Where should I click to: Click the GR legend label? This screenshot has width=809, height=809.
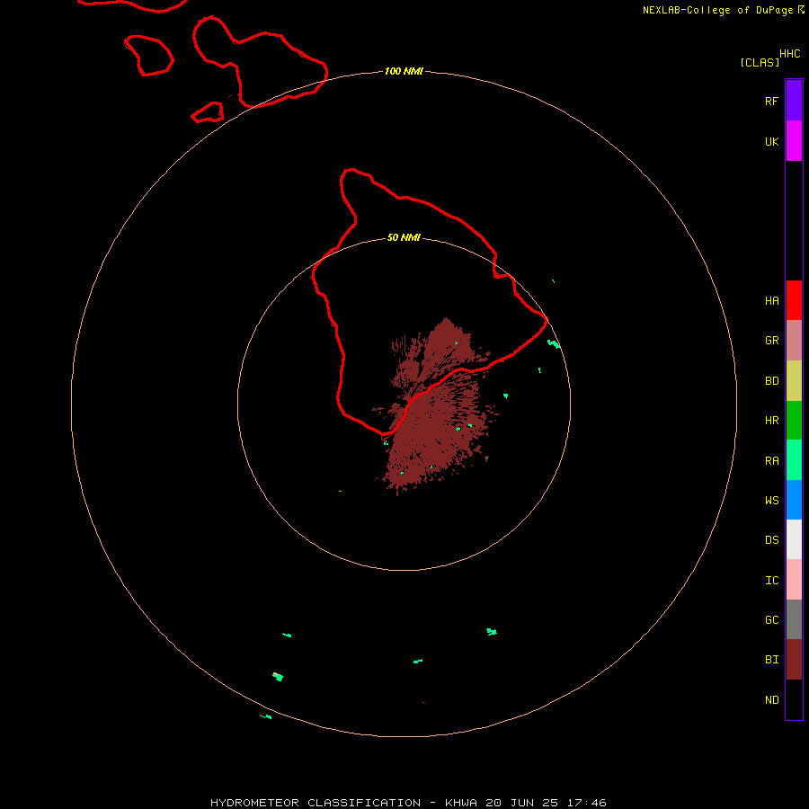point(771,341)
